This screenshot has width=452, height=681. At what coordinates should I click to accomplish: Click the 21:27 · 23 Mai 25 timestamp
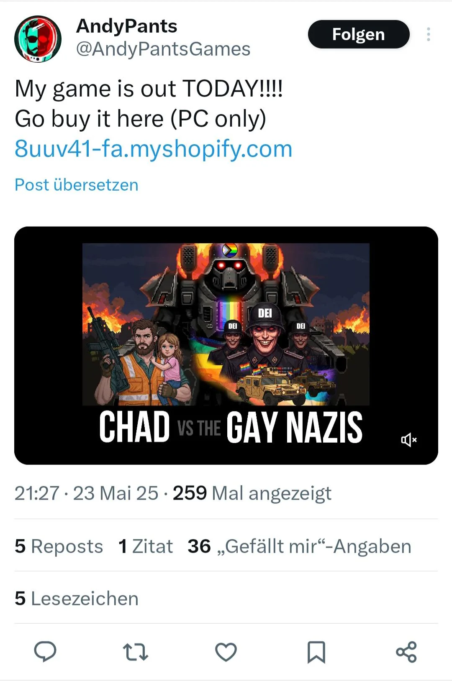86,493
